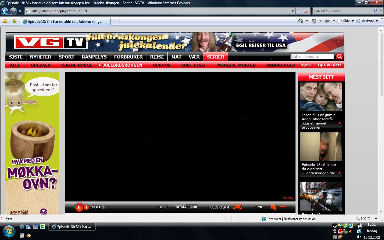
Task: Click the RSS feeds icon
Action: click(314, 21)
